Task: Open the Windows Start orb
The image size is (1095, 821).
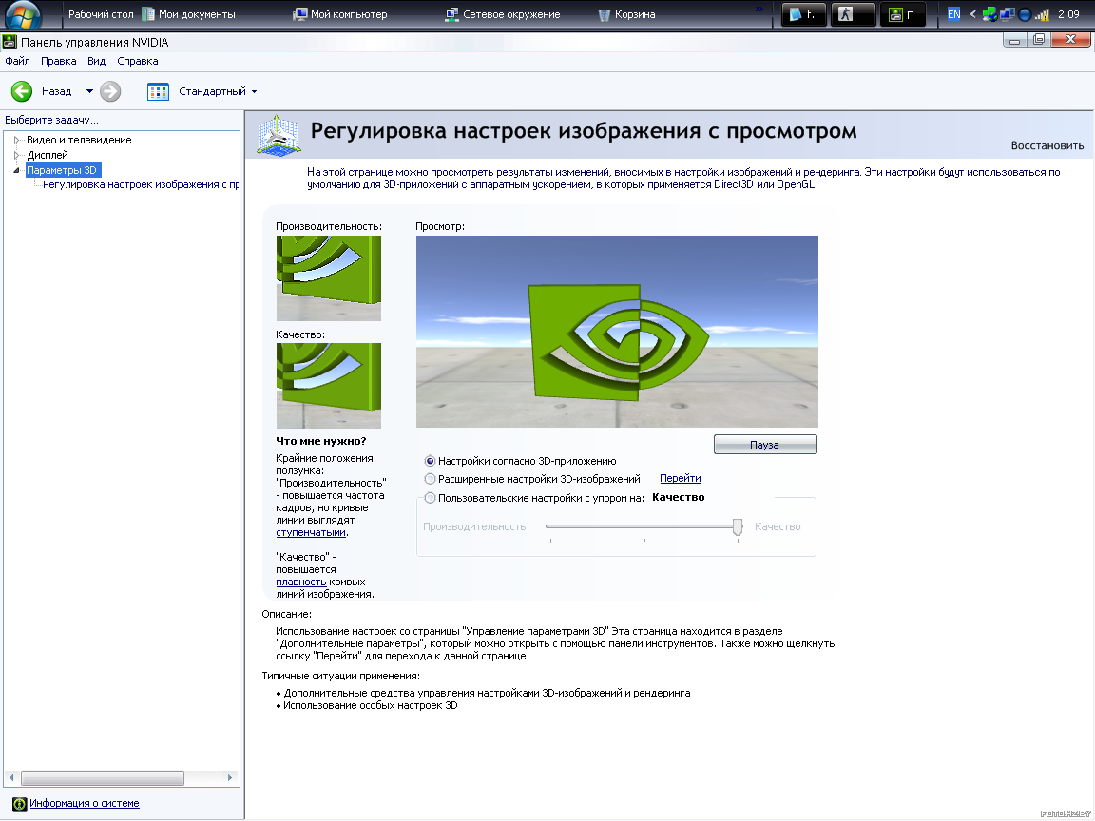Action: click(x=23, y=14)
